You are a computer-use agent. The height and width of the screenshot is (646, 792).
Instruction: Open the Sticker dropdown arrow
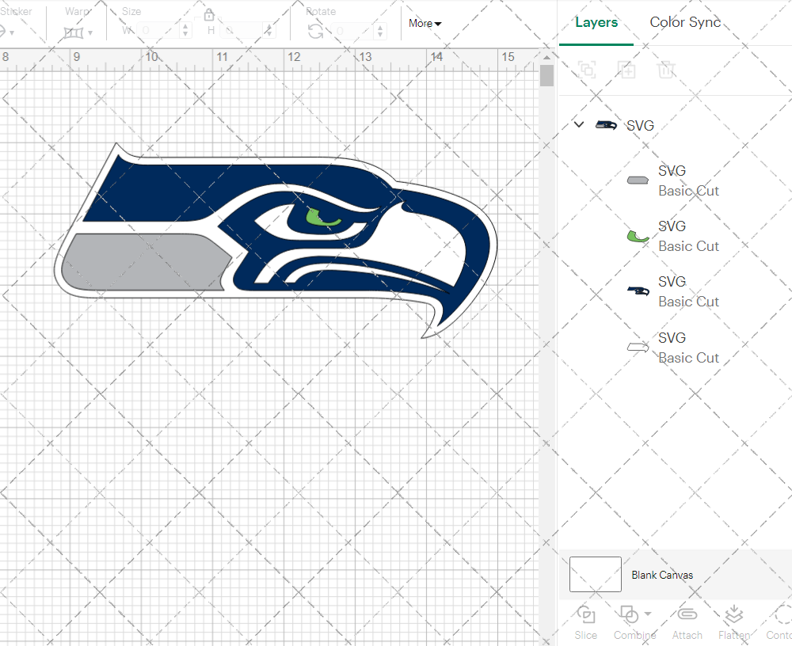point(12,32)
